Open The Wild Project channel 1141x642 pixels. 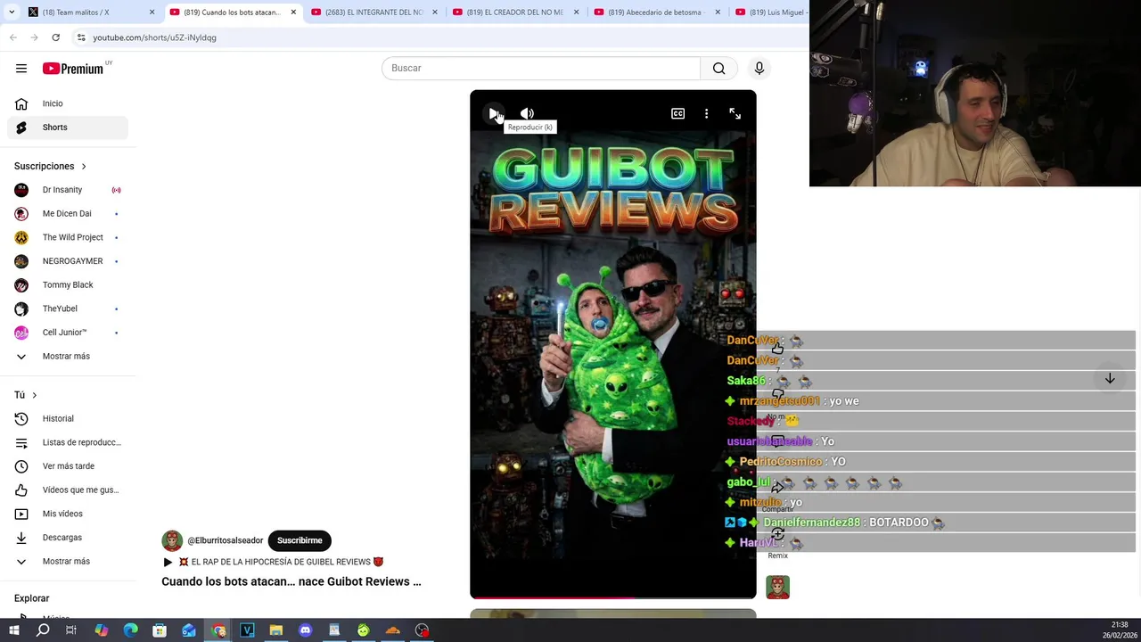tap(68, 237)
